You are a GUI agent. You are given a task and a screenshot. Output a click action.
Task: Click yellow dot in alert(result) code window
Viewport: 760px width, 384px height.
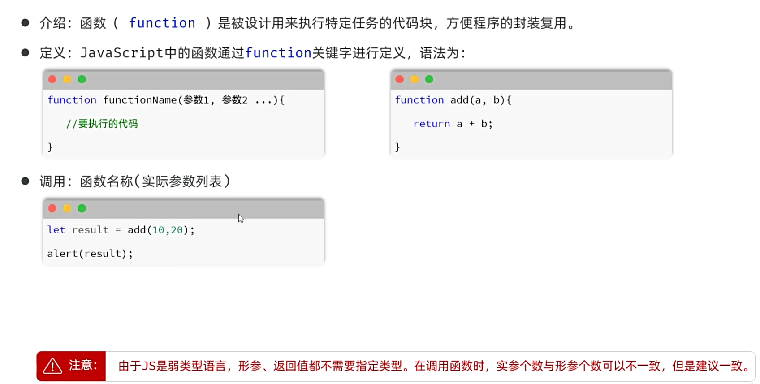pyautogui.click(x=67, y=208)
